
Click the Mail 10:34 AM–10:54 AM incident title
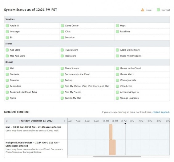click(33, 127)
